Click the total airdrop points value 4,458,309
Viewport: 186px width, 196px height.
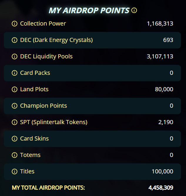pyautogui.click(x=161, y=188)
